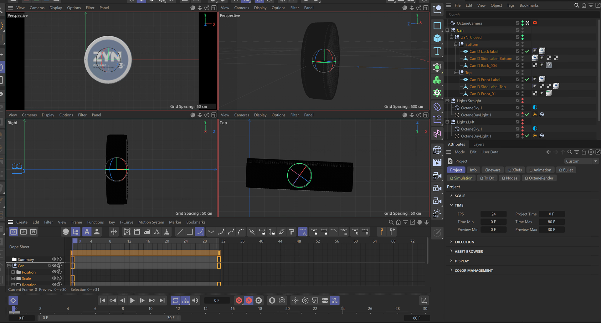Step to the next frame
The width and height of the screenshot is (601, 323).
(x=142, y=300)
